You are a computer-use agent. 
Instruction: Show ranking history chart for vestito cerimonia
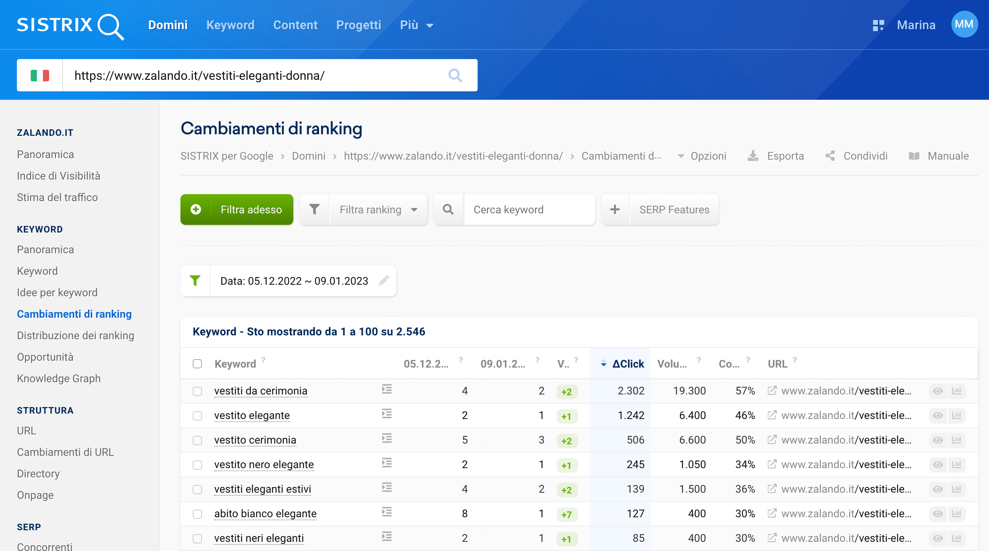point(957,440)
